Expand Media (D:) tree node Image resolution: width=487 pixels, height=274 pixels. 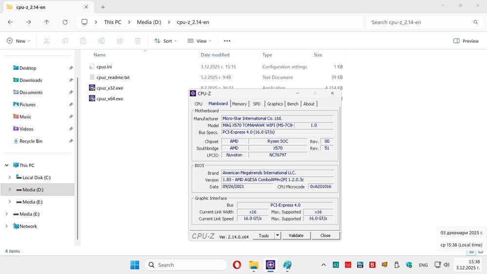(x=10, y=190)
